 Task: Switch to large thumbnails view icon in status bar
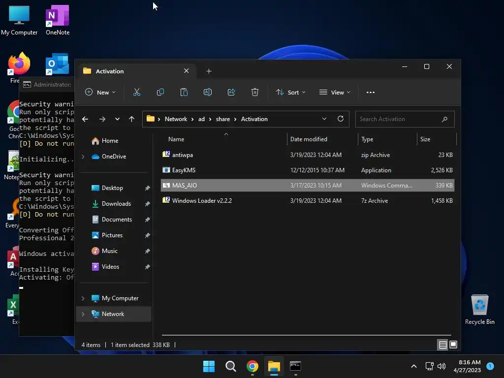click(453, 345)
